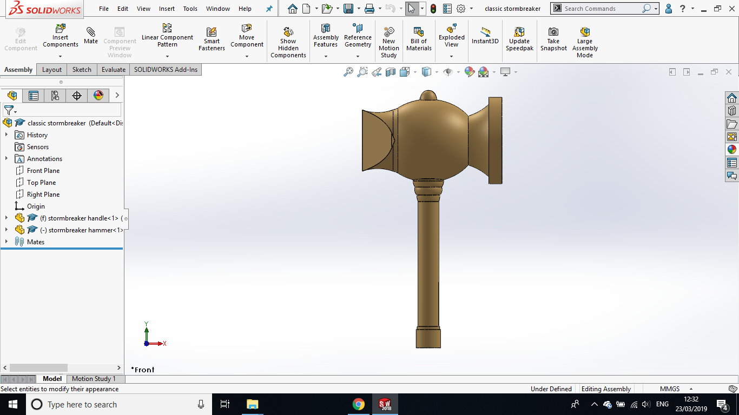The height and width of the screenshot is (415, 739).
Task: Click the Print icon
Action: pos(369,9)
